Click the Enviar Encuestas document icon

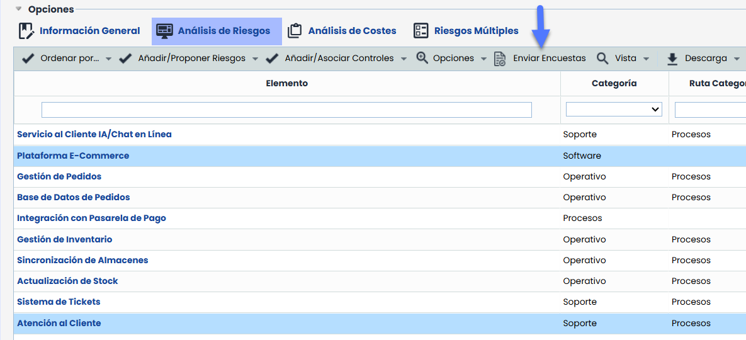tap(500, 59)
